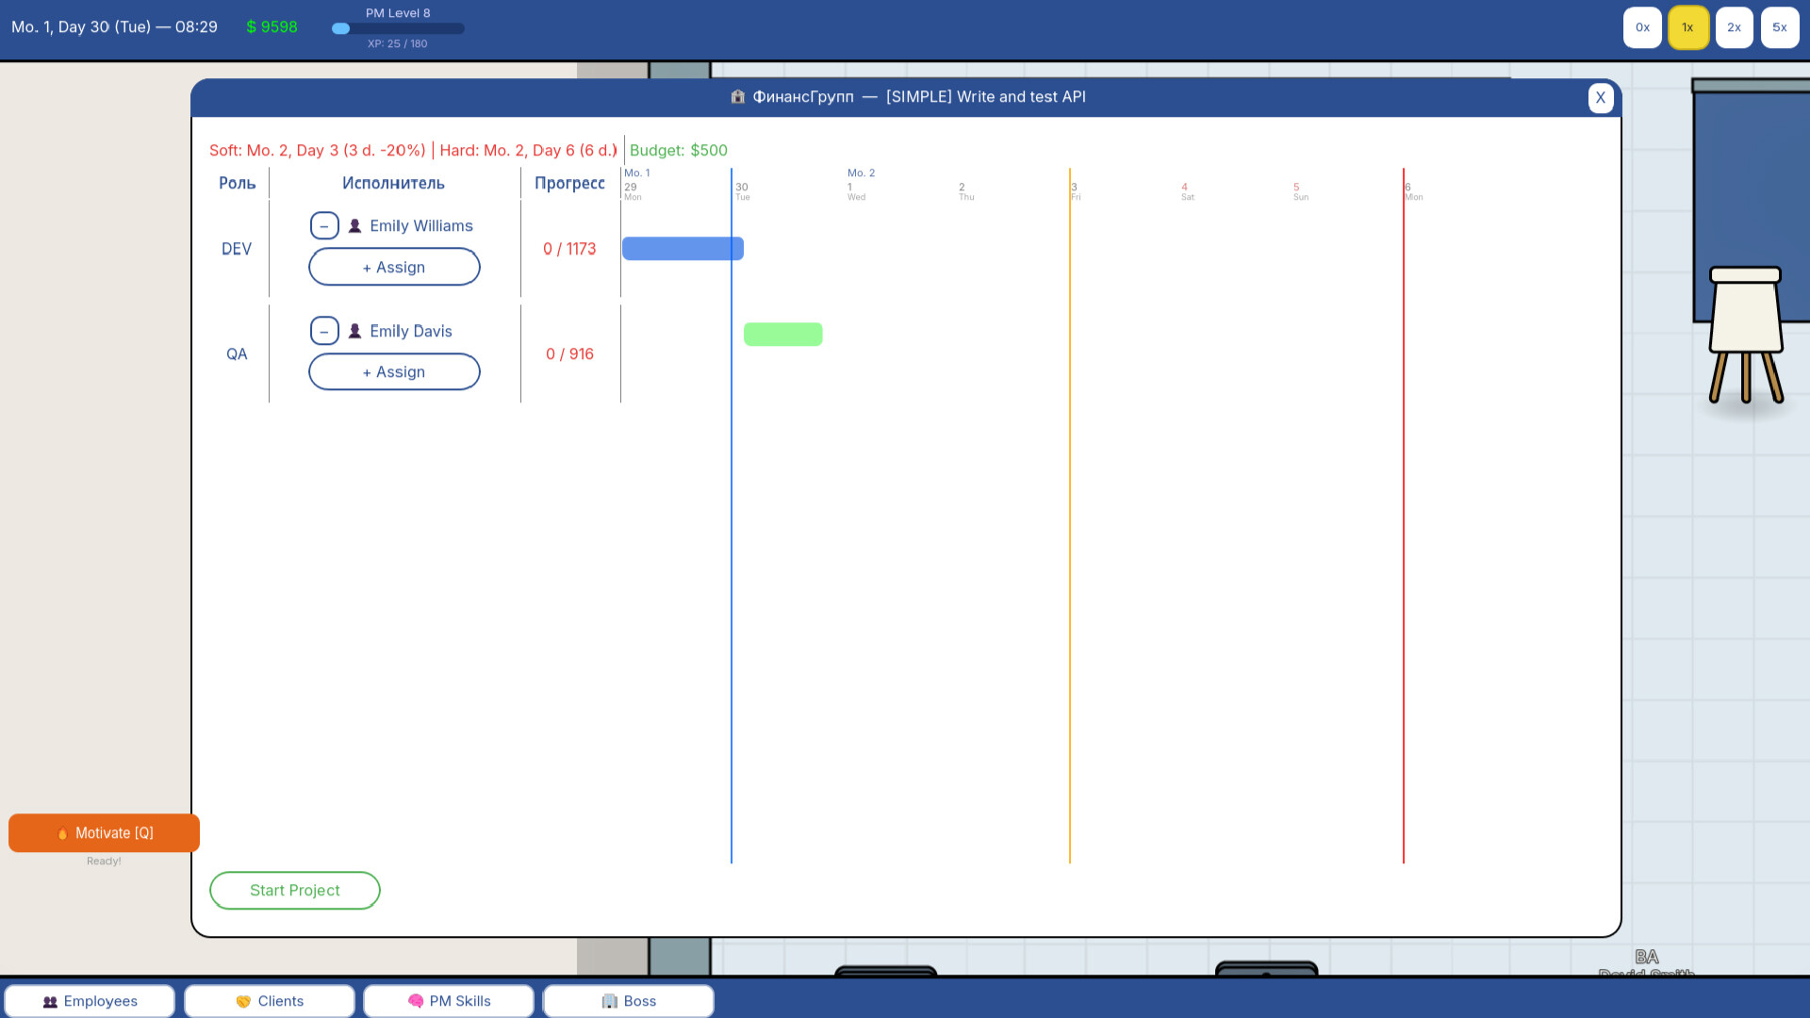This screenshot has width=1810, height=1018.
Task: Click the Boss building icon
Action: 609,1001
